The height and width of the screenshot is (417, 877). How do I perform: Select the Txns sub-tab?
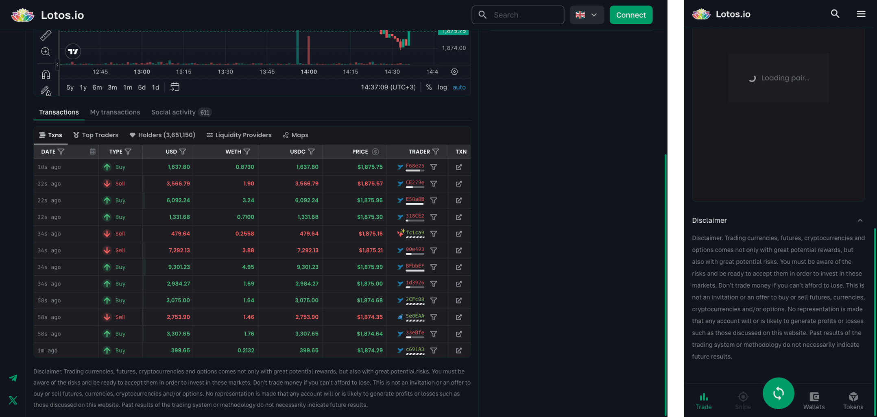coord(51,135)
